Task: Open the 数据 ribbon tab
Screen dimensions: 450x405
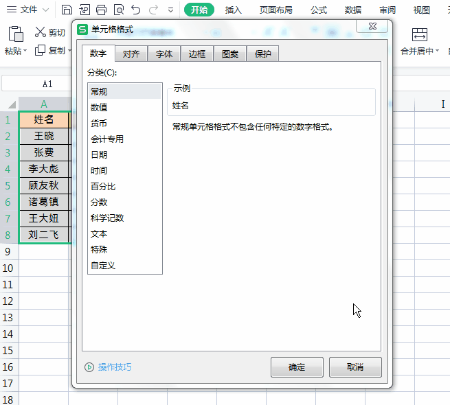Action: click(x=353, y=10)
